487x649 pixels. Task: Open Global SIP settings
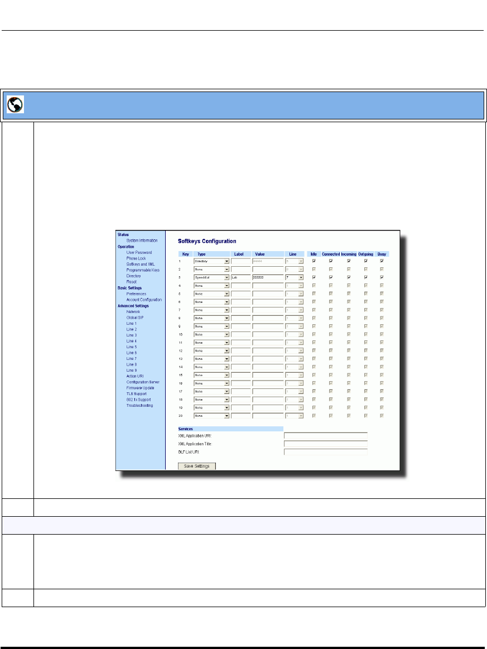point(135,318)
